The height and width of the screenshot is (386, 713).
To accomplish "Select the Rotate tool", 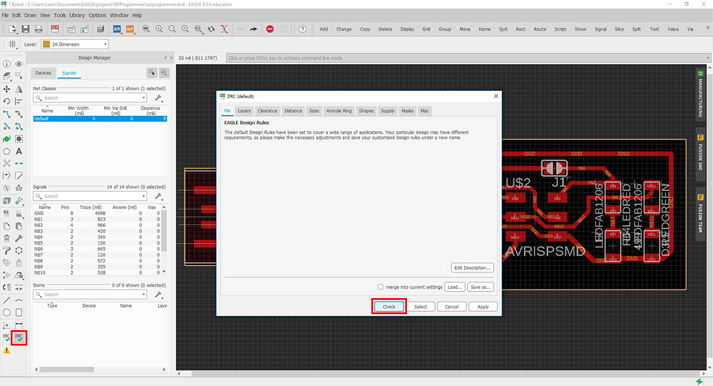I will (x=7, y=102).
